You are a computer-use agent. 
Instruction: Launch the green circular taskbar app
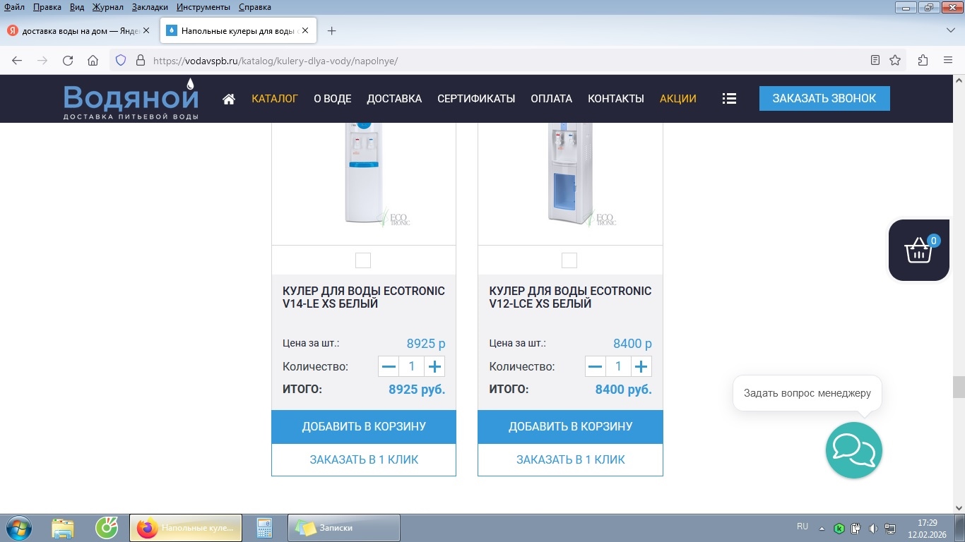pos(107,528)
